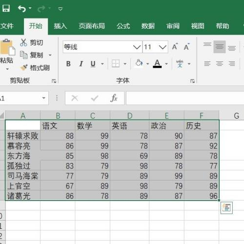This screenshot has width=244, height=244.
Task: Open the 剪贴板 dialog launcher
Action: click(x=54, y=81)
